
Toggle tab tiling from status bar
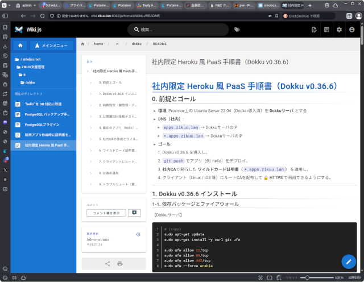point(270,277)
